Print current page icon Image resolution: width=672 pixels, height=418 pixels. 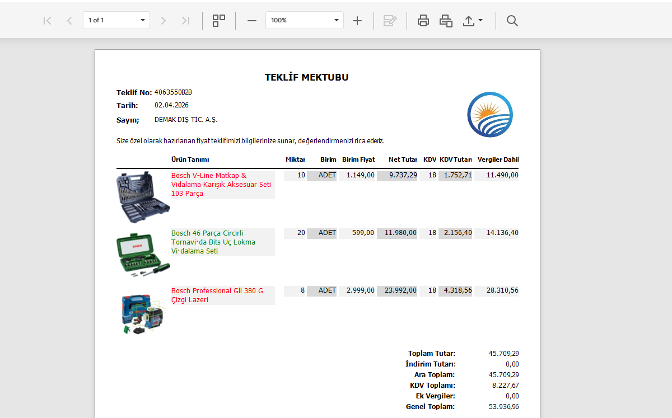click(446, 21)
